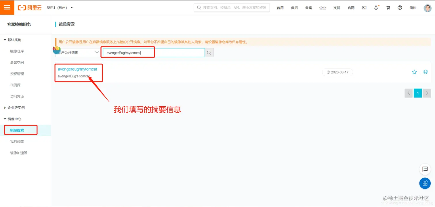Image resolution: width=435 pixels, height=207 pixels.
Task: Click the magnifier to search images
Action: pyautogui.click(x=209, y=52)
